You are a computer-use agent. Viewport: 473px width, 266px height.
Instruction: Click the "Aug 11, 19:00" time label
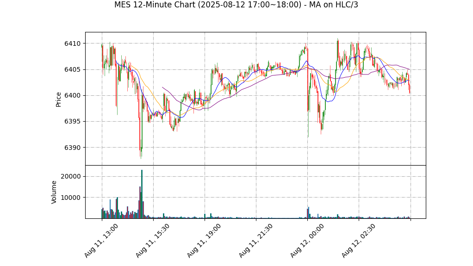point(204,241)
